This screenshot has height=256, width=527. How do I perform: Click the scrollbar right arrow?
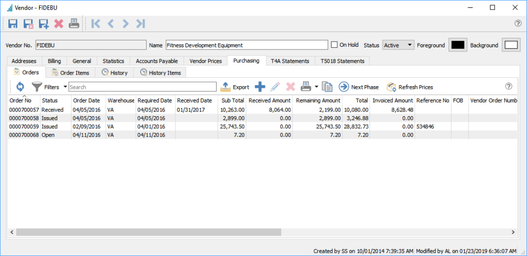(x=513, y=232)
